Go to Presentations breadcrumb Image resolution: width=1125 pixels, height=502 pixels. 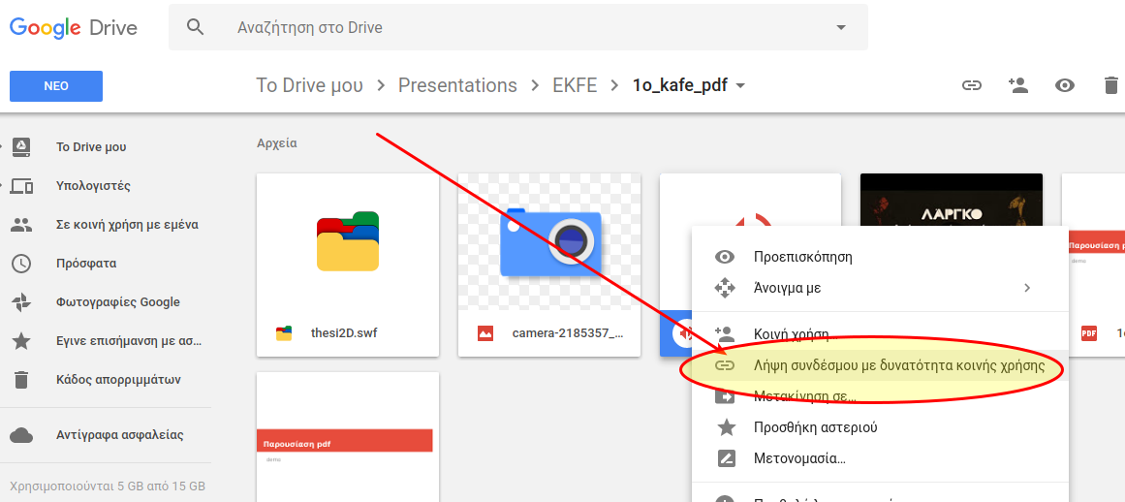pyautogui.click(x=457, y=85)
